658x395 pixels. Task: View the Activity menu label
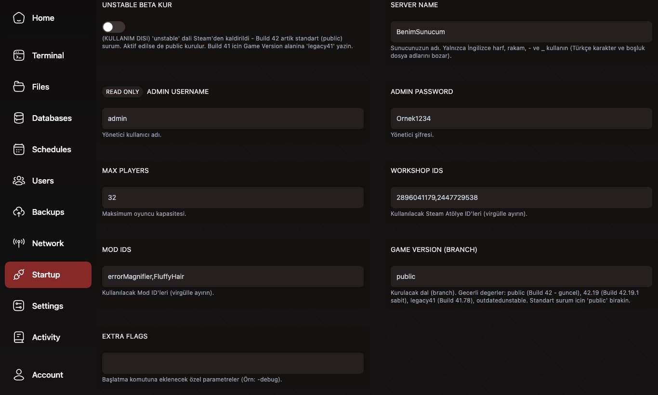pyautogui.click(x=46, y=337)
